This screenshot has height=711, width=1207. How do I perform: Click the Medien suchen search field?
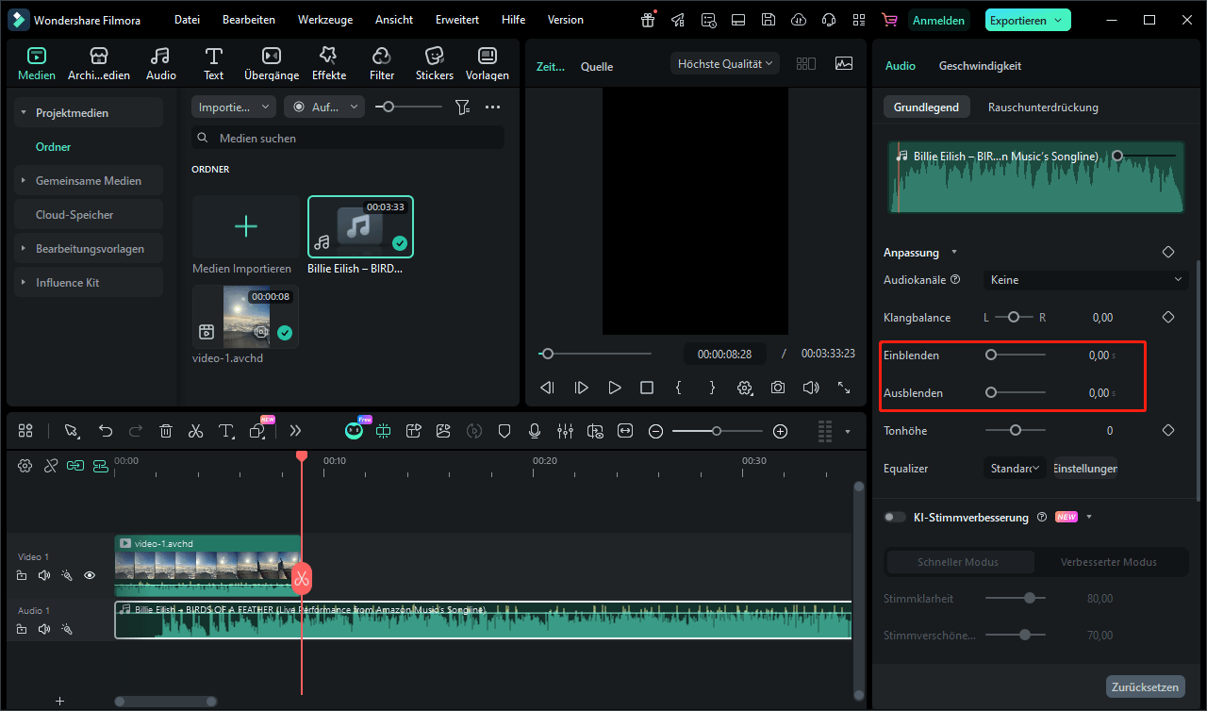coord(358,138)
